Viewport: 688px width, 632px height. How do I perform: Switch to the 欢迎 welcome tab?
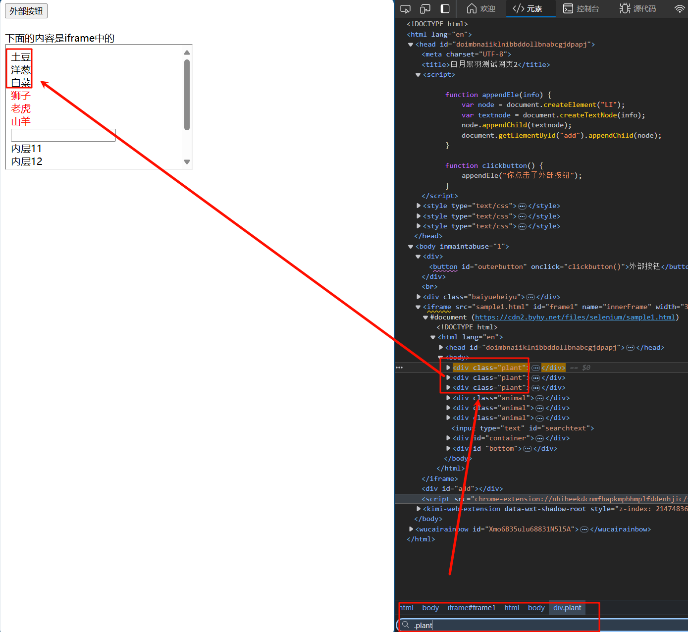click(x=481, y=8)
